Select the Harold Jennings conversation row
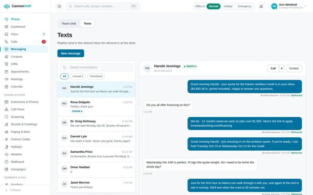The width and height of the screenshot is (313, 195). point(96,89)
